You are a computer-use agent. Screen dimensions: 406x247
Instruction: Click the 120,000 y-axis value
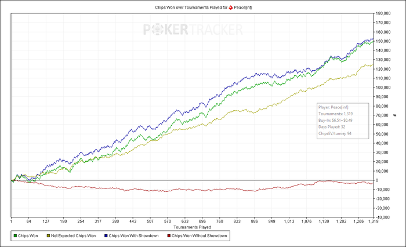click(383, 69)
